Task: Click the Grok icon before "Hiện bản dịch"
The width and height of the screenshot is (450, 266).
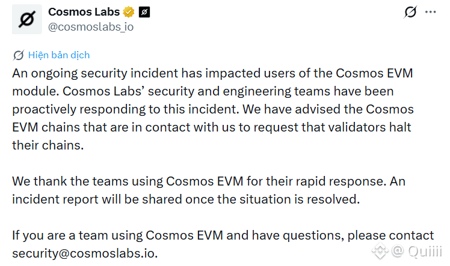Action: (19, 55)
